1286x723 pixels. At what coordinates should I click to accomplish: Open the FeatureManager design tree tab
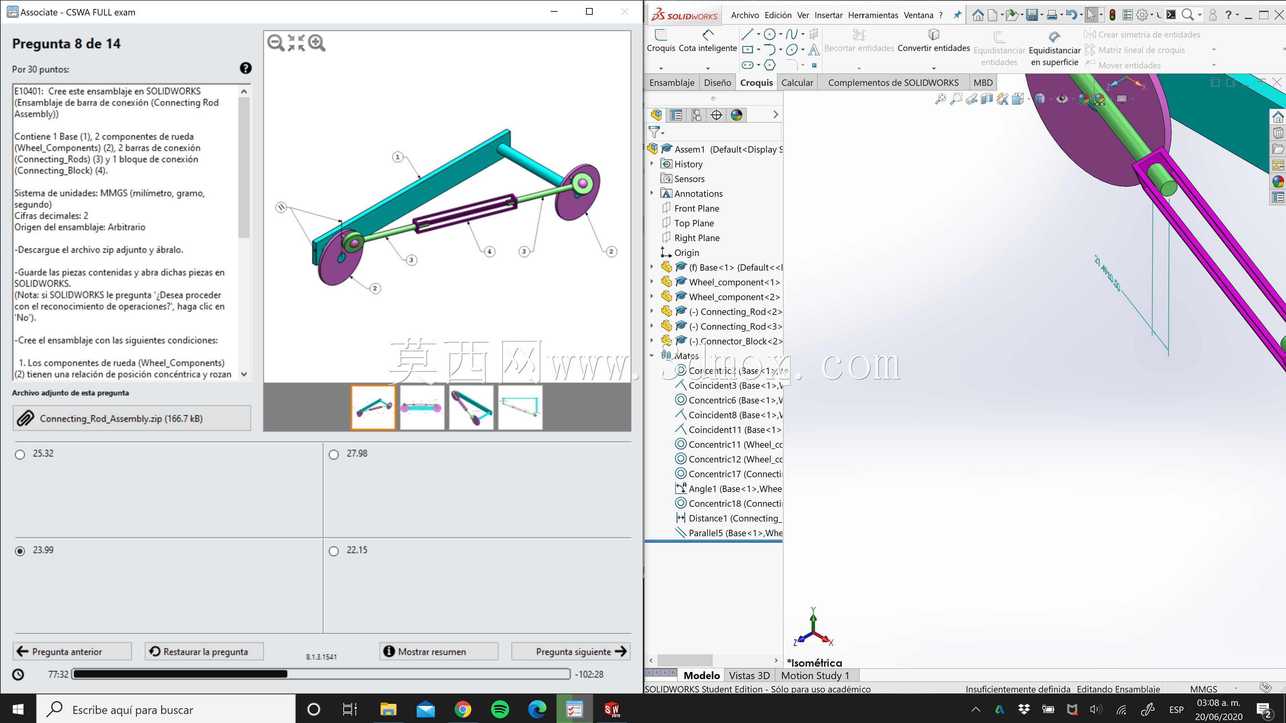pos(656,115)
